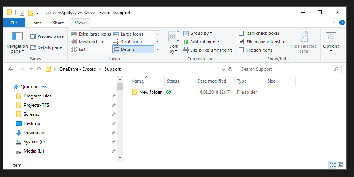
Task: Click the Search Support input field
Action: (286, 69)
